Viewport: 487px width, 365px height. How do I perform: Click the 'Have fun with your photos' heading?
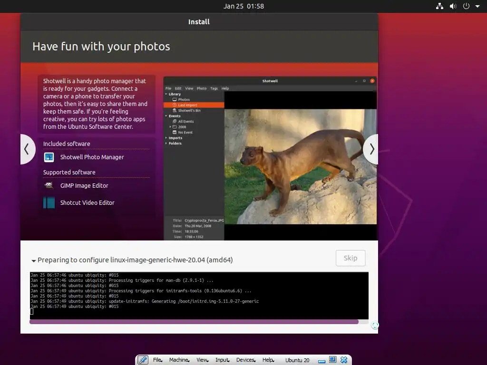(101, 47)
